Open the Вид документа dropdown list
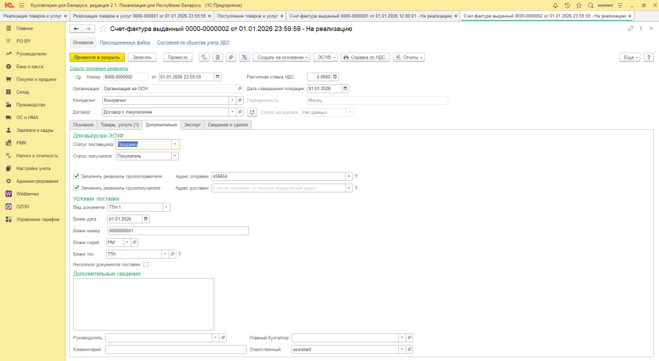 click(x=167, y=207)
